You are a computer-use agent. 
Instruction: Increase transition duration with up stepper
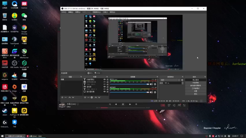pyautogui.click(x=182, y=82)
